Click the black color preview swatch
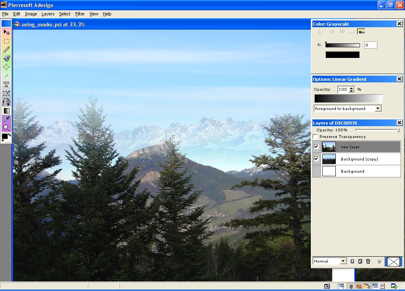This screenshot has height=291, width=405. [343, 54]
